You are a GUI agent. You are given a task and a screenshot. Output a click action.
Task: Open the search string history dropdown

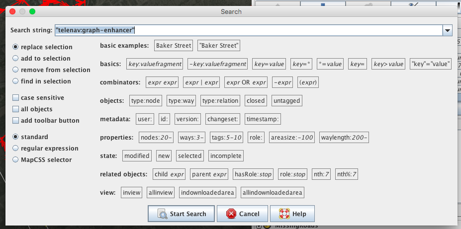click(448, 30)
